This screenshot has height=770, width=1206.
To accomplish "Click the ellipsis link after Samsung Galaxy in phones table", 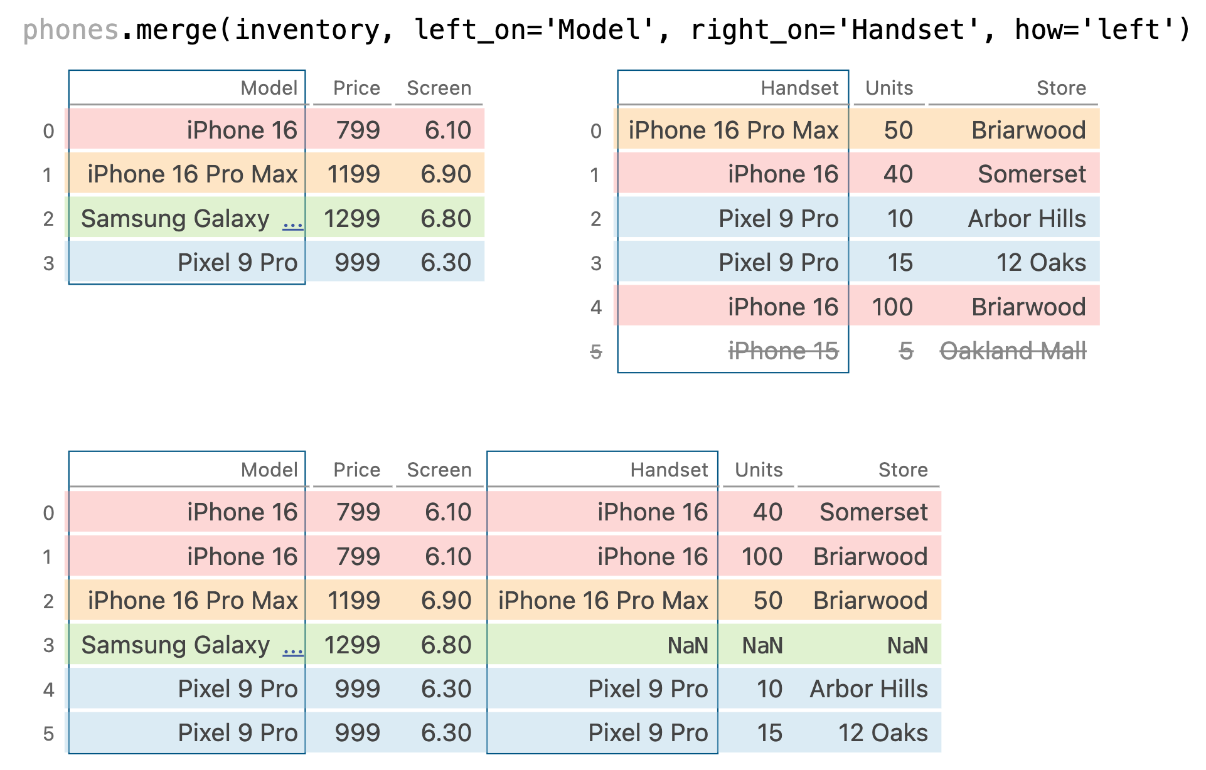I will click(293, 219).
